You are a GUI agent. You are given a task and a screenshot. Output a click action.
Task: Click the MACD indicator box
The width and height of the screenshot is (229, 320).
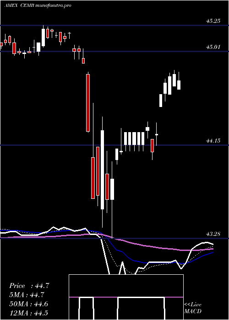126,297
